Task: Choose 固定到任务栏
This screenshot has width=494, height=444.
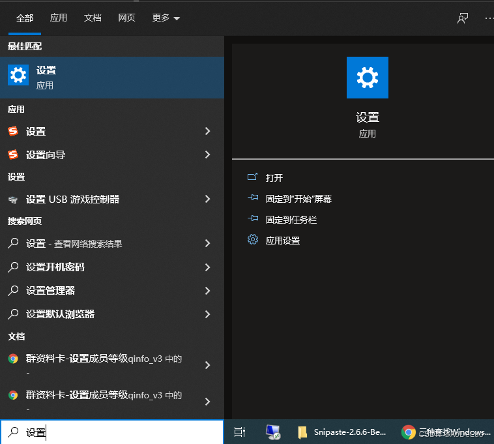Action: (291, 220)
